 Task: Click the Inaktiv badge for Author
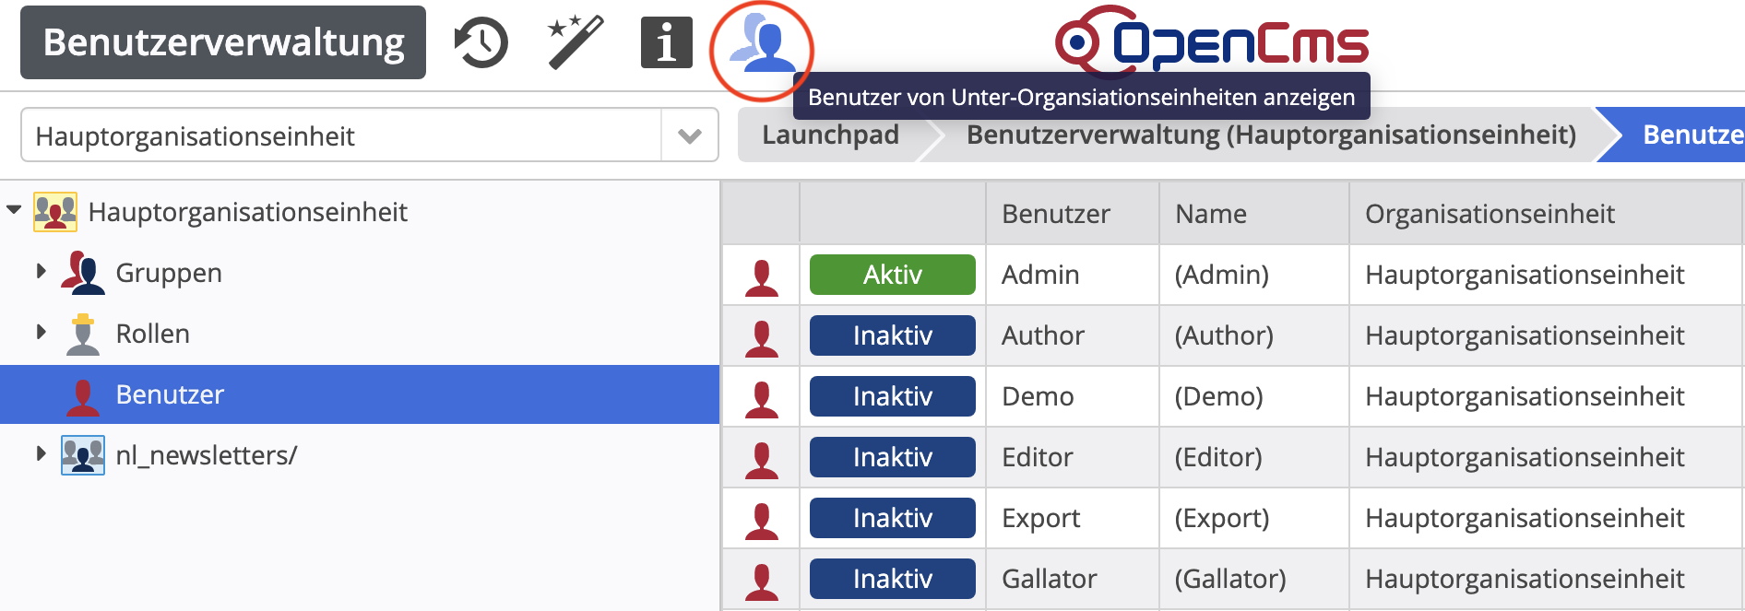(892, 335)
